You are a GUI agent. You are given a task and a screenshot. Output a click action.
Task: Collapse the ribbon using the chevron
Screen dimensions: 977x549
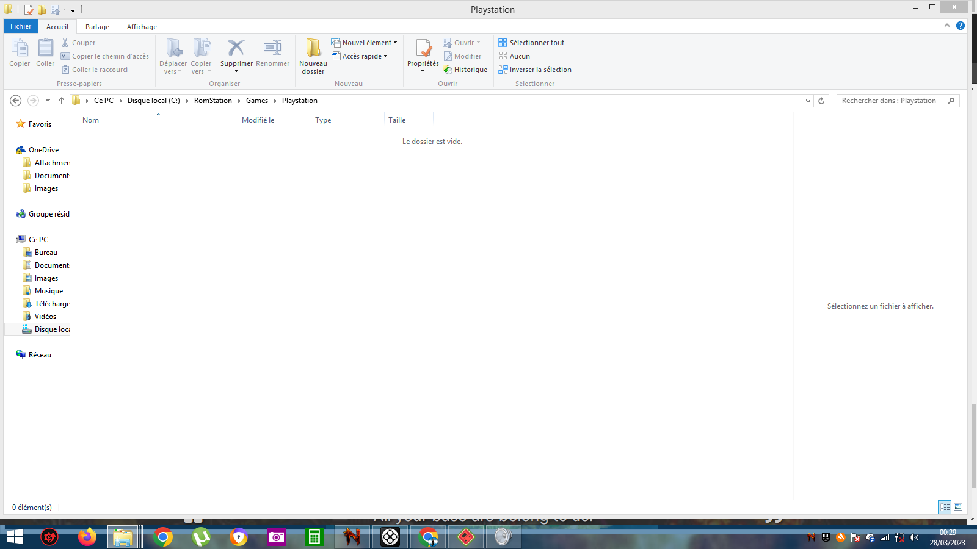(947, 26)
